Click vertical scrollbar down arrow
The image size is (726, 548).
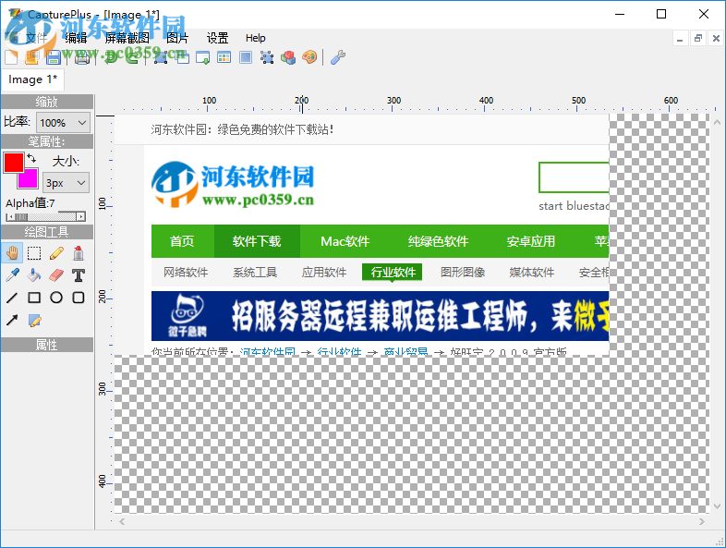pyautogui.click(x=717, y=506)
